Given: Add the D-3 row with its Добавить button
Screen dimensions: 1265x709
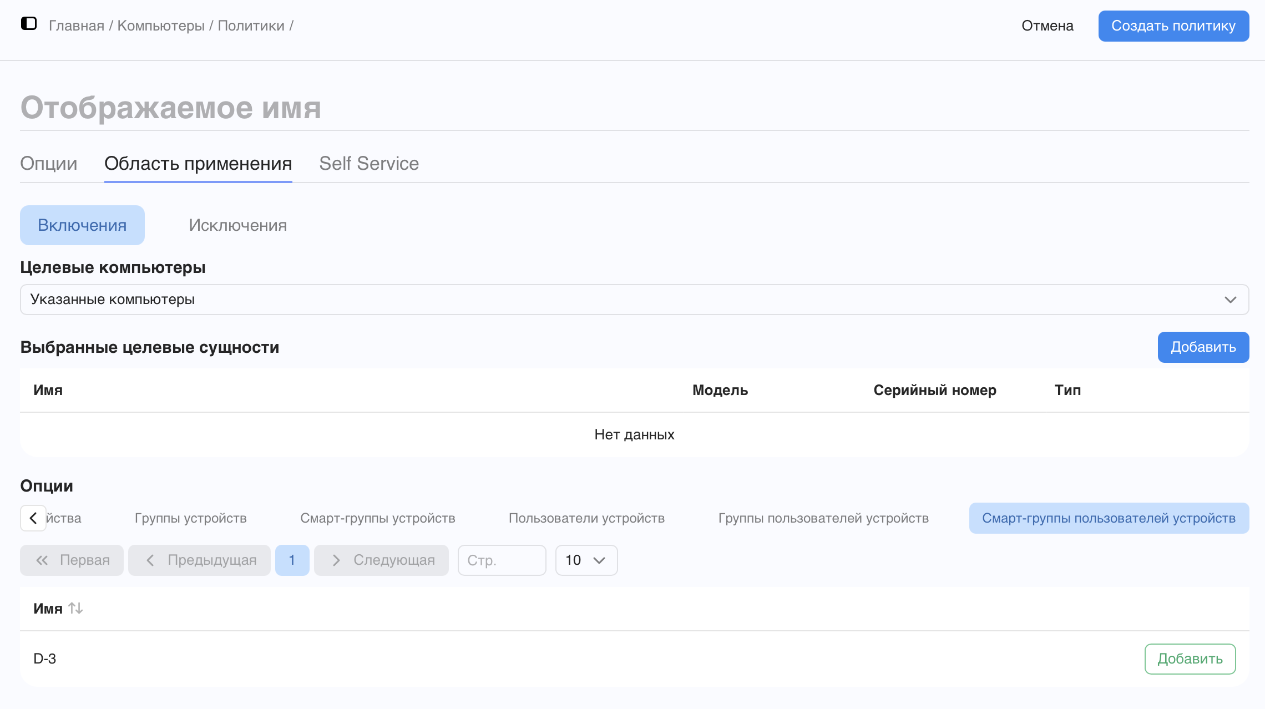Looking at the screenshot, I should pyautogui.click(x=1190, y=659).
